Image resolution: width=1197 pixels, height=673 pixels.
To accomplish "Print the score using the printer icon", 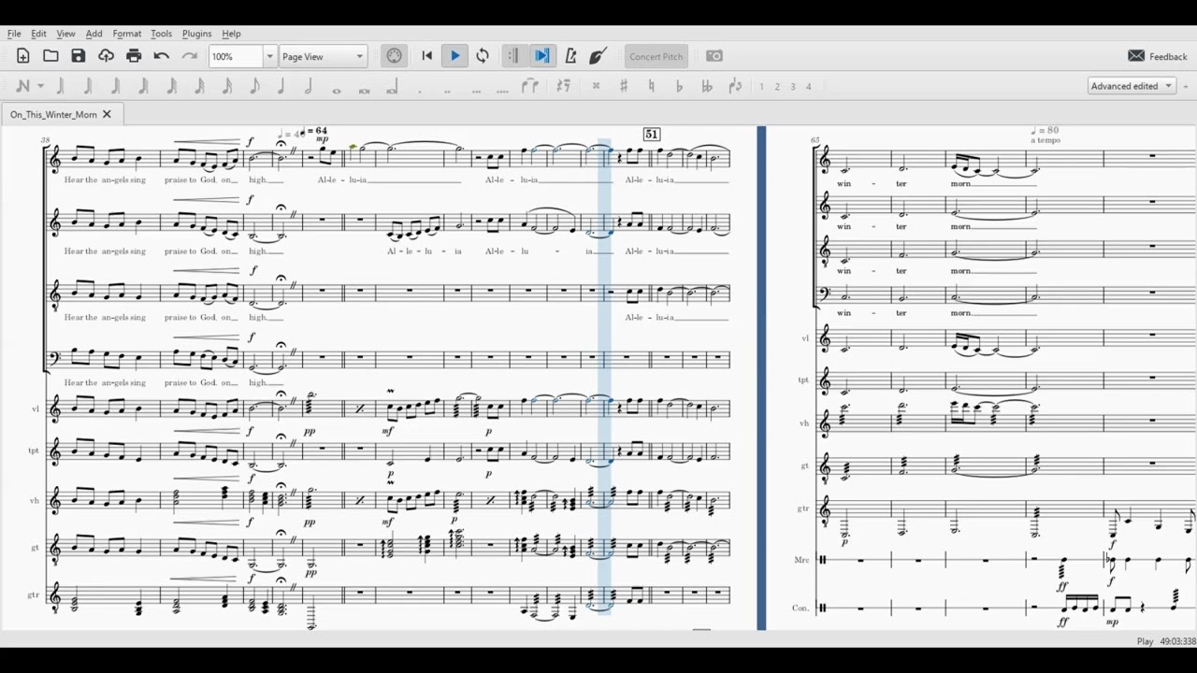I will click(134, 56).
